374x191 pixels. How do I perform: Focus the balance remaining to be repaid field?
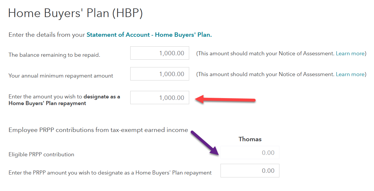coord(160,53)
